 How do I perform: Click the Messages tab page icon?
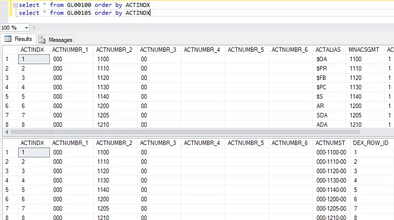point(41,39)
